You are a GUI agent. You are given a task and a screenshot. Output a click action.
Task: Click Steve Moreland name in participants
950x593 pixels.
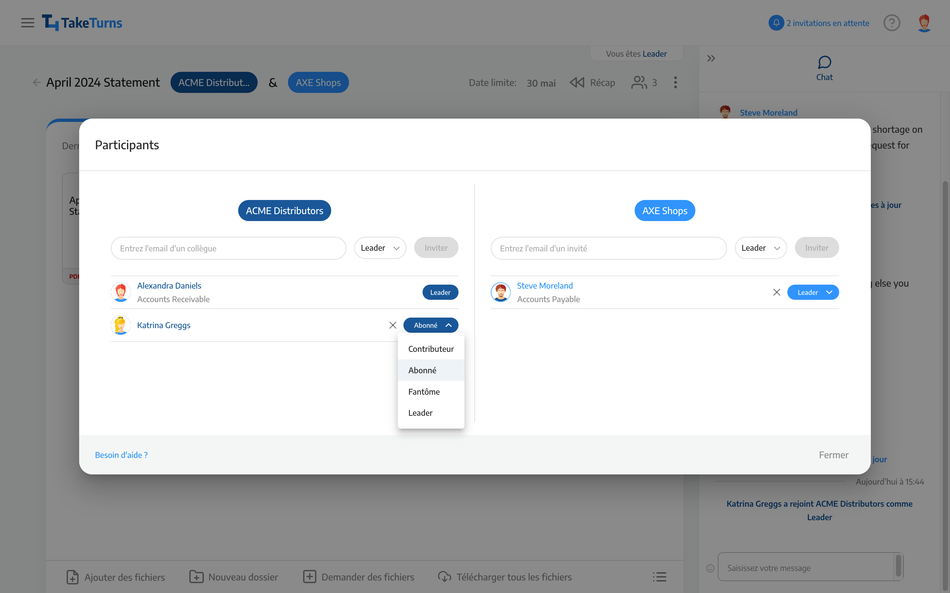(545, 286)
